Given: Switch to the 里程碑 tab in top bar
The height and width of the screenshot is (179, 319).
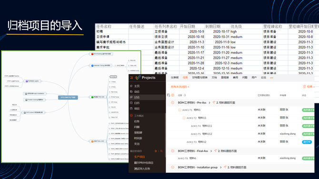Looking at the screenshot, I should tap(225, 78).
